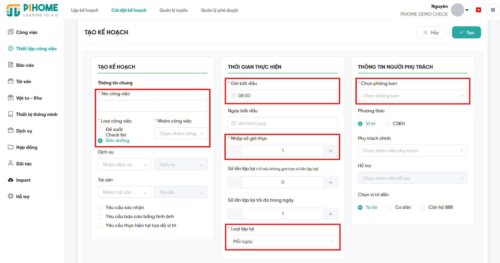
Task: Click the Thiết bị thông minh icon
Action: point(11,114)
